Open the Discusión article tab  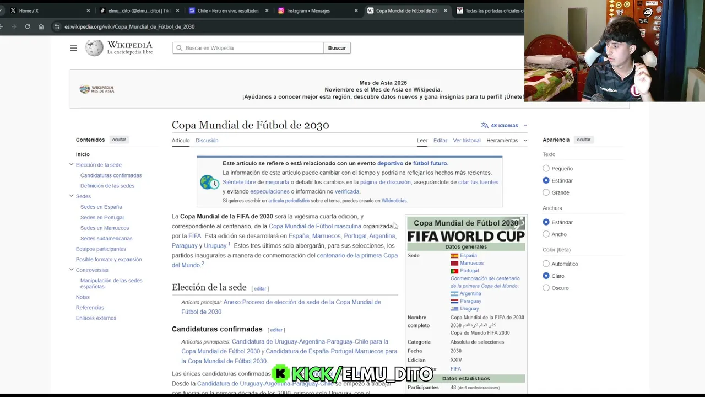click(207, 141)
